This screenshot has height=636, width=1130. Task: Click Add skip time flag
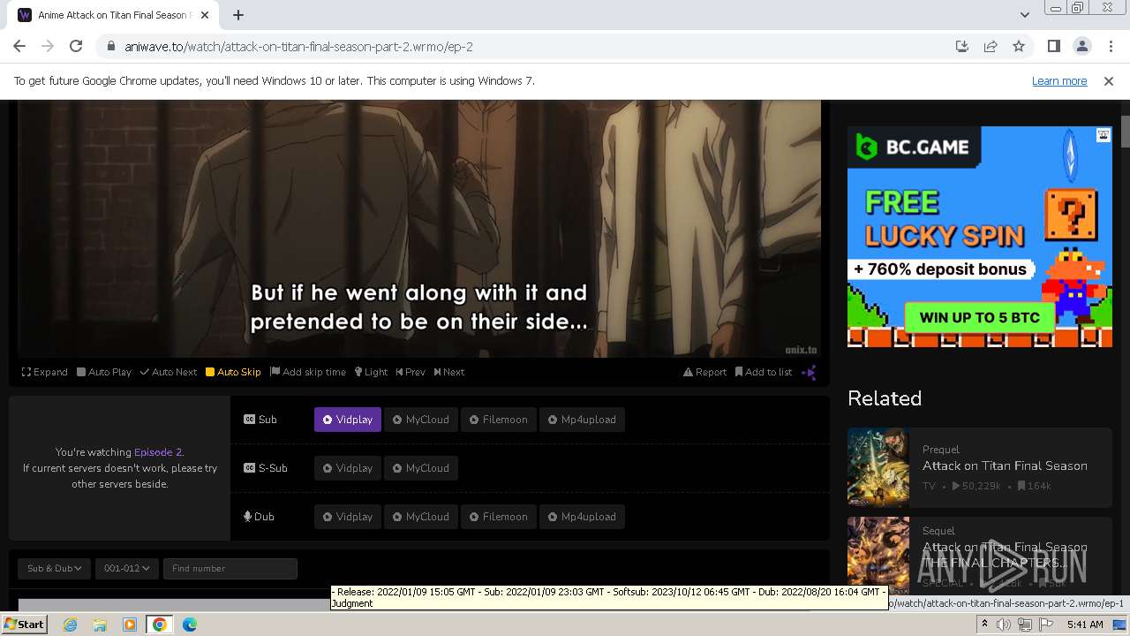(308, 372)
